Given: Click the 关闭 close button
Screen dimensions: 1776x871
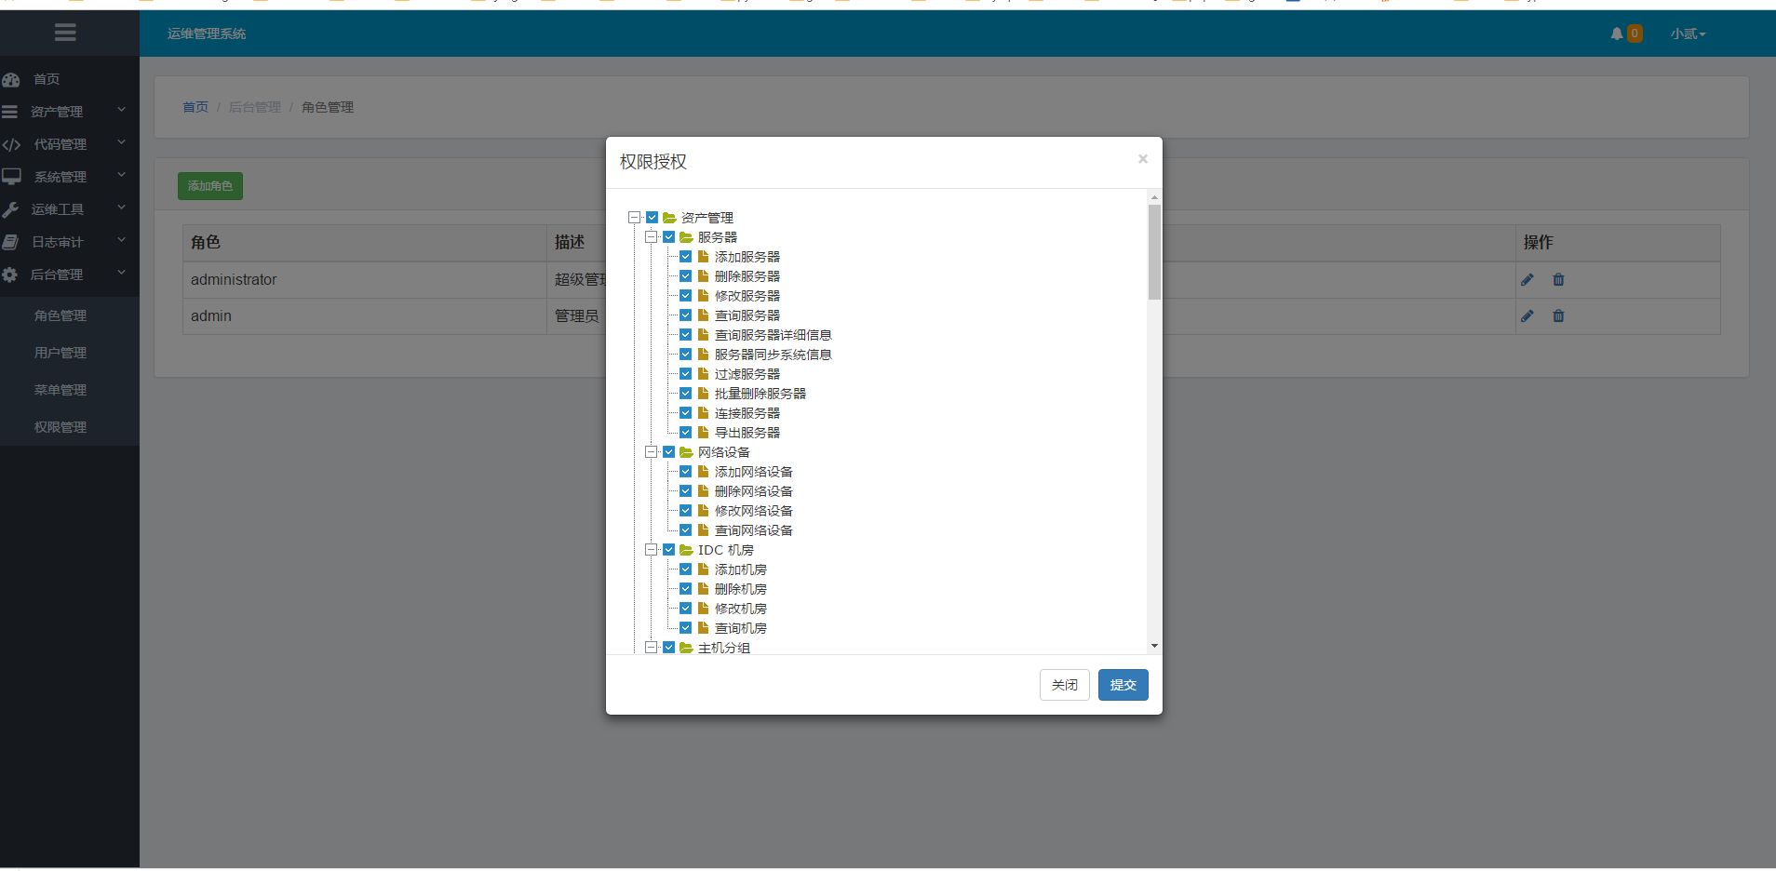Looking at the screenshot, I should click(x=1064, y=685).
